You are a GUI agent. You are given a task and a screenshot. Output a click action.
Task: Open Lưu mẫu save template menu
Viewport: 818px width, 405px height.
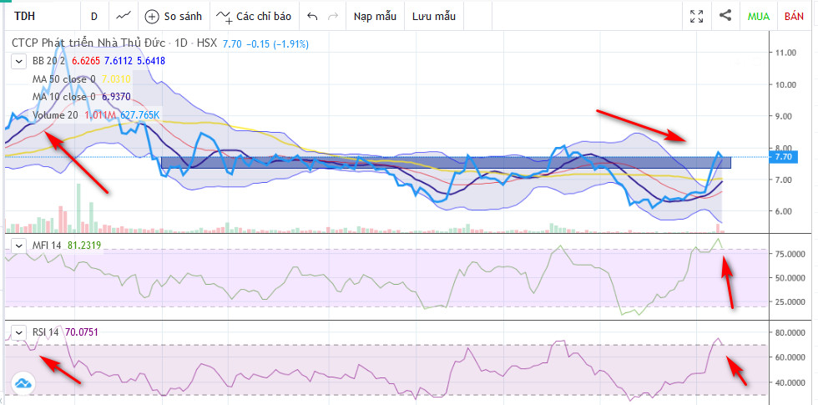[x=433, y=16]
